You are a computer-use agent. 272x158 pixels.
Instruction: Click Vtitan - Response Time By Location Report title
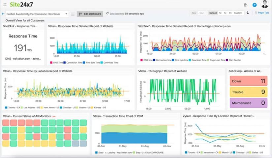click(38, 71)
